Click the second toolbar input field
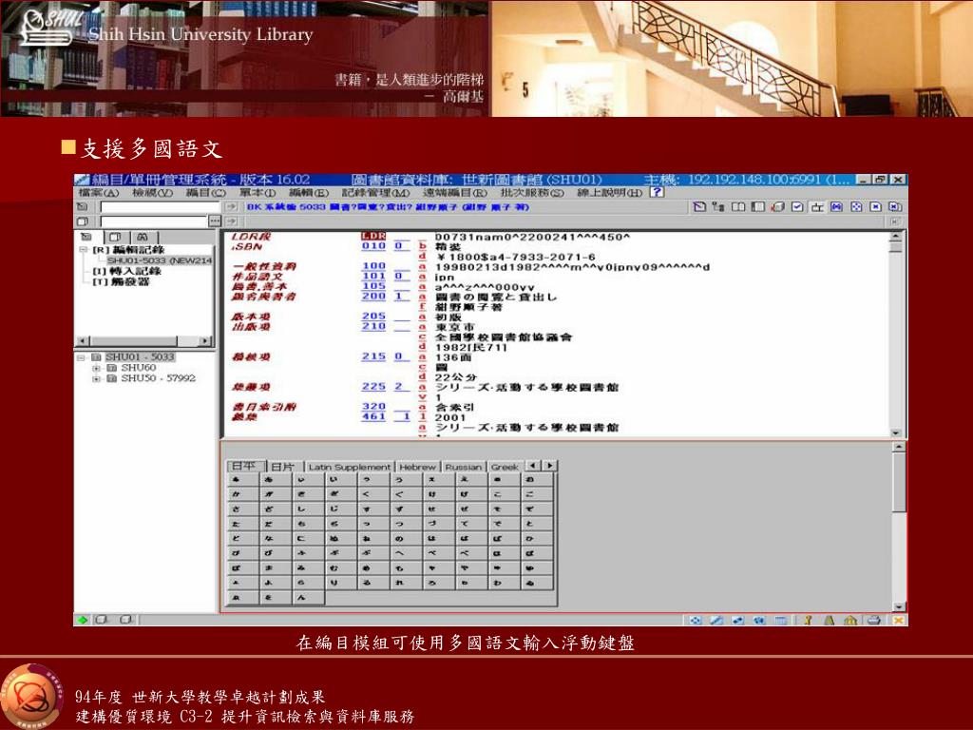Viewport: 973px width, 730px height. coord(153,221)
